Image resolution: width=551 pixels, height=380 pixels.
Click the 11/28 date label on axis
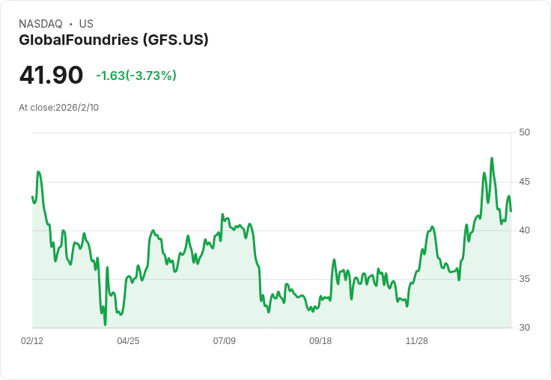point(417,340)
